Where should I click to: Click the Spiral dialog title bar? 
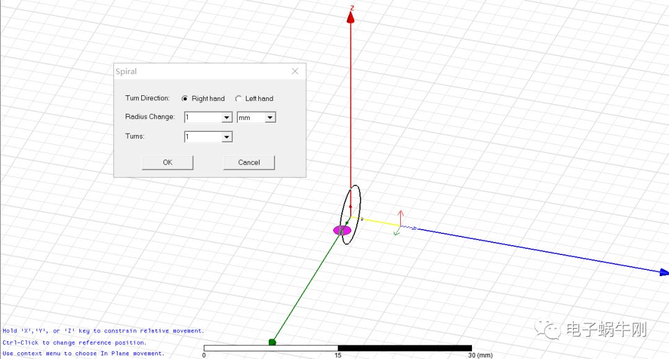(x=198, y=71)
